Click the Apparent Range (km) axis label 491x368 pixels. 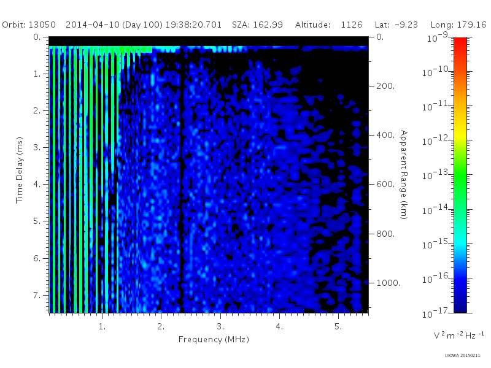tap(404, 175)
